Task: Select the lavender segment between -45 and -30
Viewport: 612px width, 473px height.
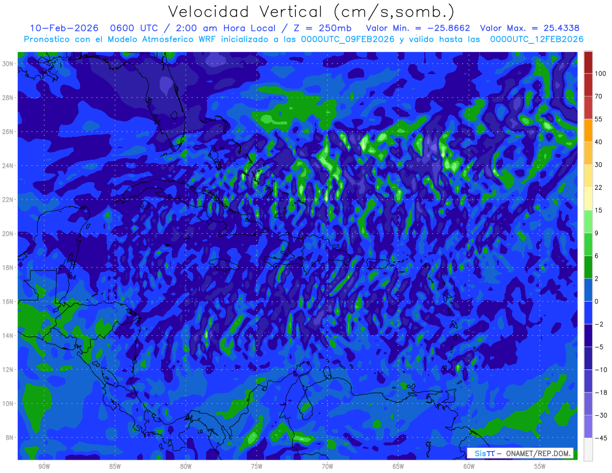Action: pos(588,426)
